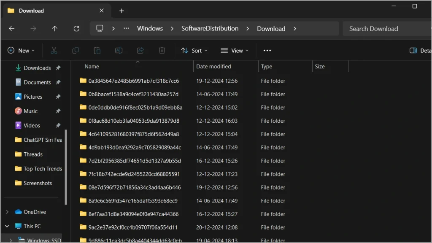Open the New item dropdown
The width and height of the screenshot is (432, 243).
click(21, 51)
